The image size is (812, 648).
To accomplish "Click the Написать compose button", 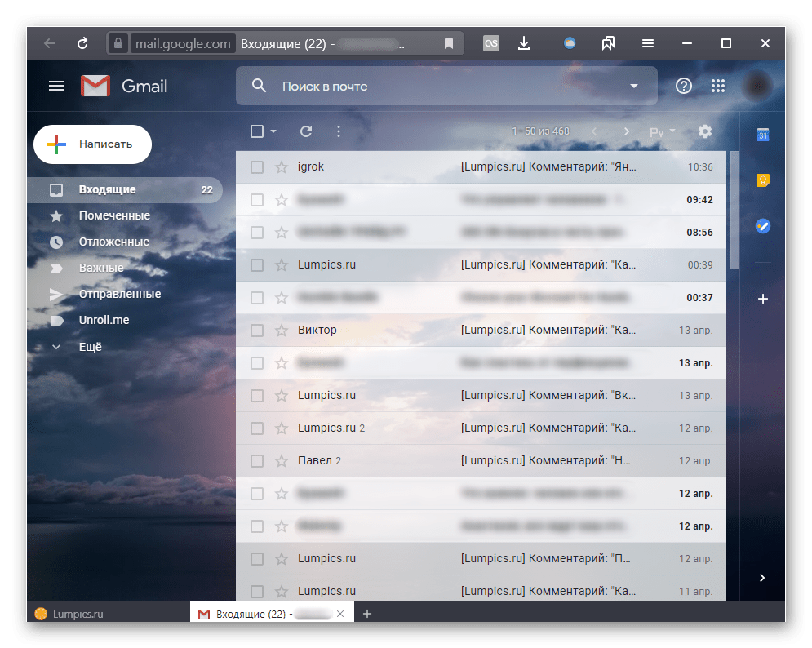I will 92,144.
